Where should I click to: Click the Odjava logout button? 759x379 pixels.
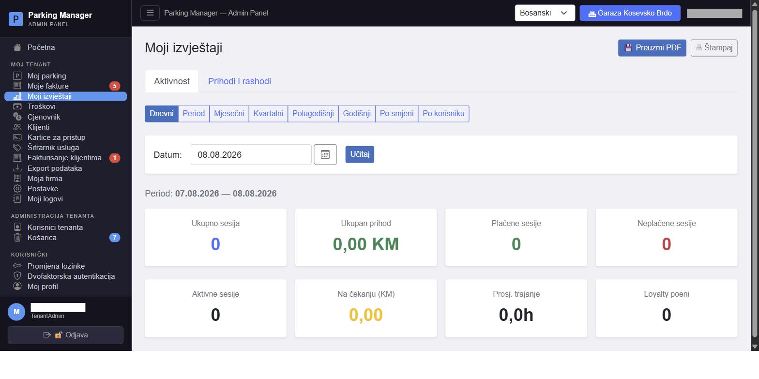click(65, 335)
